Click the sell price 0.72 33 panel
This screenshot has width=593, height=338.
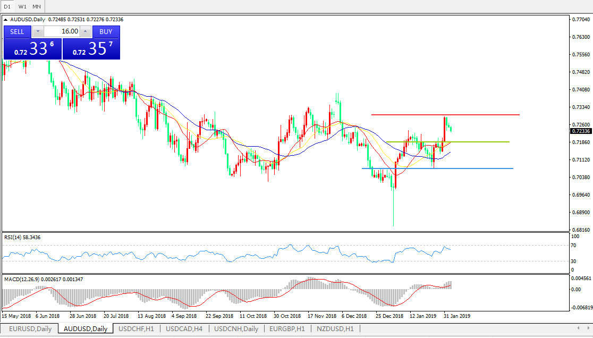coord(32,49)
